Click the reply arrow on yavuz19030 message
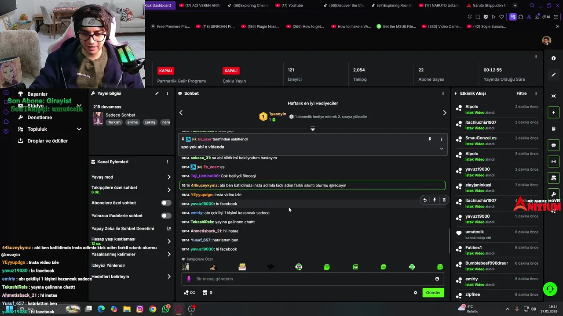This screenshot has height=316, width=563. click(425, 200)
